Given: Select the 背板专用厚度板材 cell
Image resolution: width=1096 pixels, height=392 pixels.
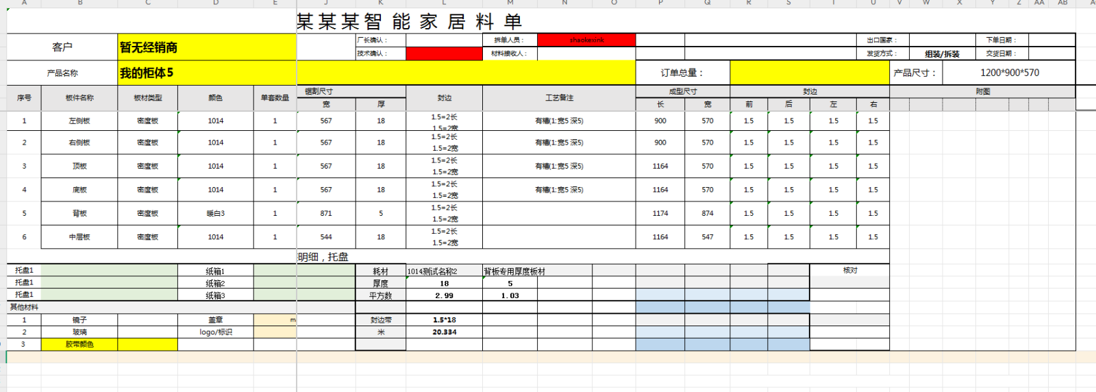Looking at the screenshot, I should point(514,271).
